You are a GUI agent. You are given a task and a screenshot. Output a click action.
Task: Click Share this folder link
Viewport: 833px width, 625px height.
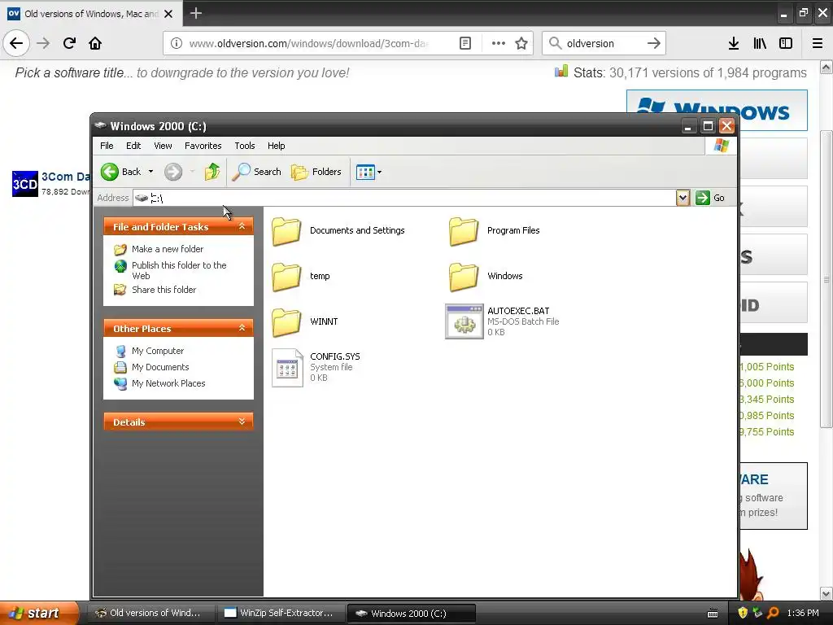[164, 290]
